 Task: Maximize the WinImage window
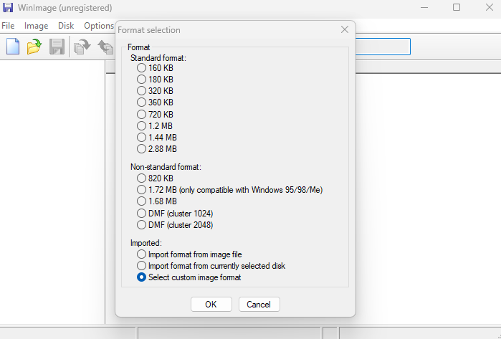coord(457,7)
